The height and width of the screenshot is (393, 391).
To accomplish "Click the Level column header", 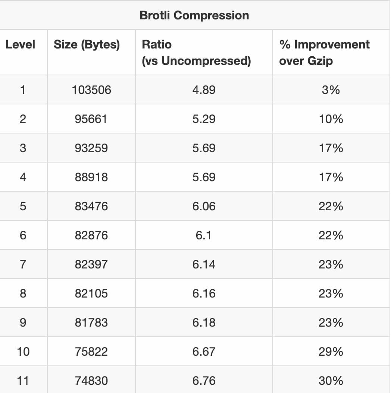I will point(20,45).
